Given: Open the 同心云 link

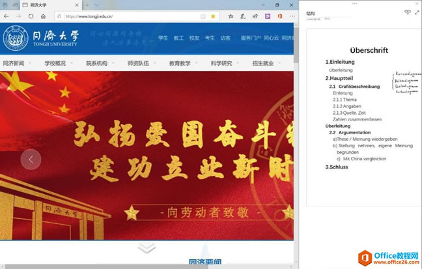Looking at the screenshot, I should (271, 38).
